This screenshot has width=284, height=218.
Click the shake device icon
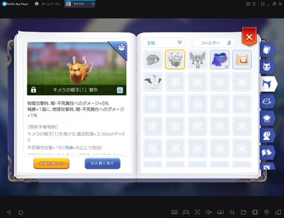pyautogui.click(x=255, y=212)
